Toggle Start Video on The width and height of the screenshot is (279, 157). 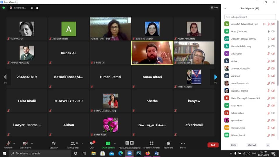click(25, 144)
